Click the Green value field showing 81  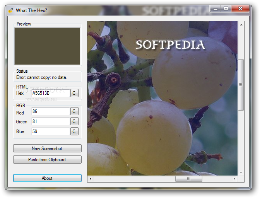point(51,121)
